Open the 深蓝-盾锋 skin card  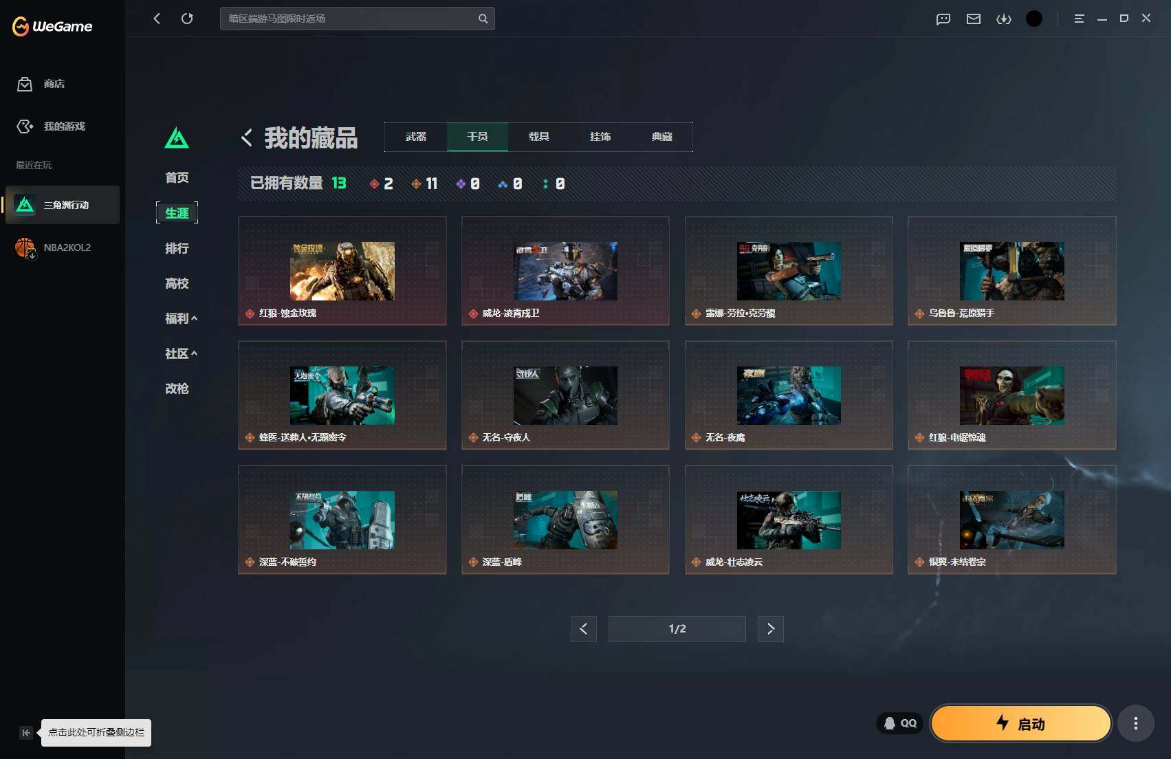point(565,520)
